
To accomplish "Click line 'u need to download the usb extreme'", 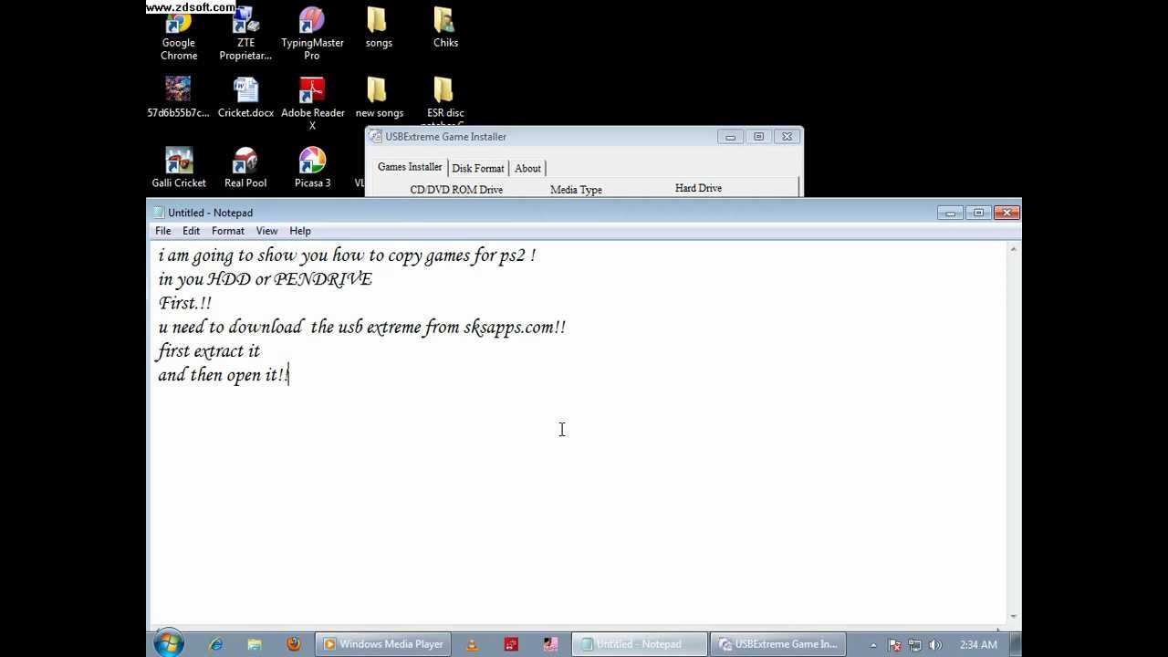I will [x=361, y=327].
